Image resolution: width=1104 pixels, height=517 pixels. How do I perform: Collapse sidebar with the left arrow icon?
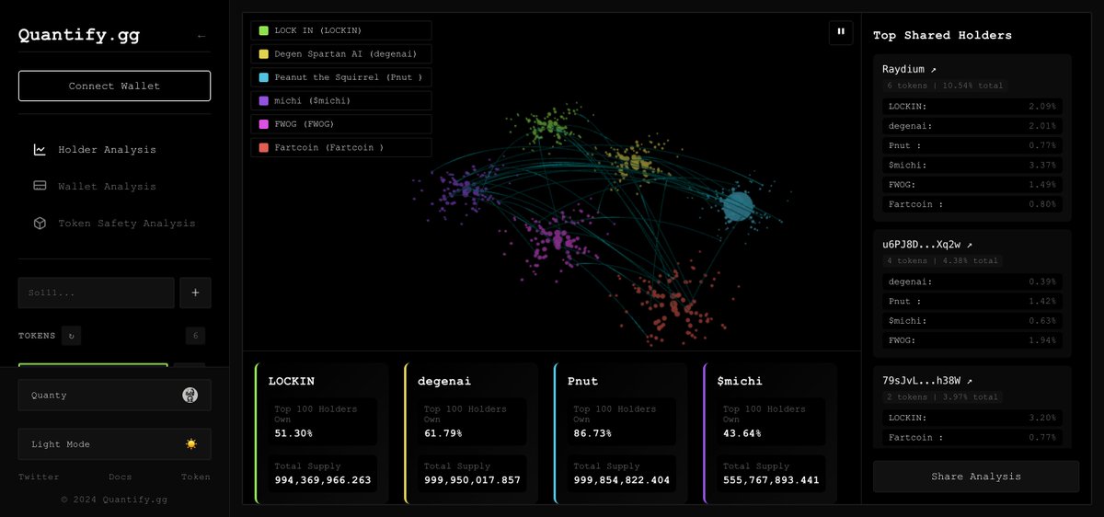[201, 37]
